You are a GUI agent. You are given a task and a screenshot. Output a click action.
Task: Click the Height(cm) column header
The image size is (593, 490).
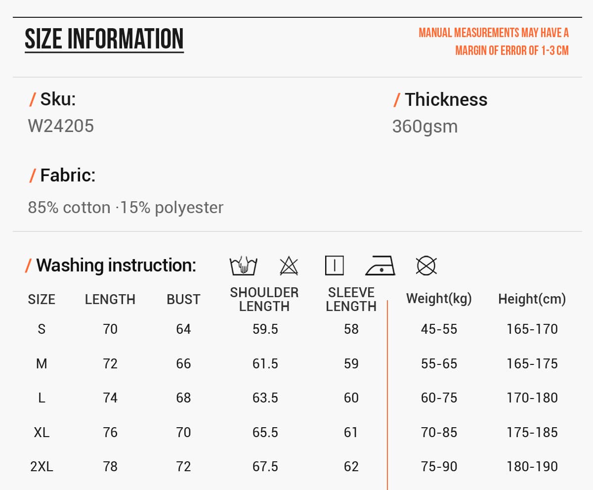click(x=532, y=299)
